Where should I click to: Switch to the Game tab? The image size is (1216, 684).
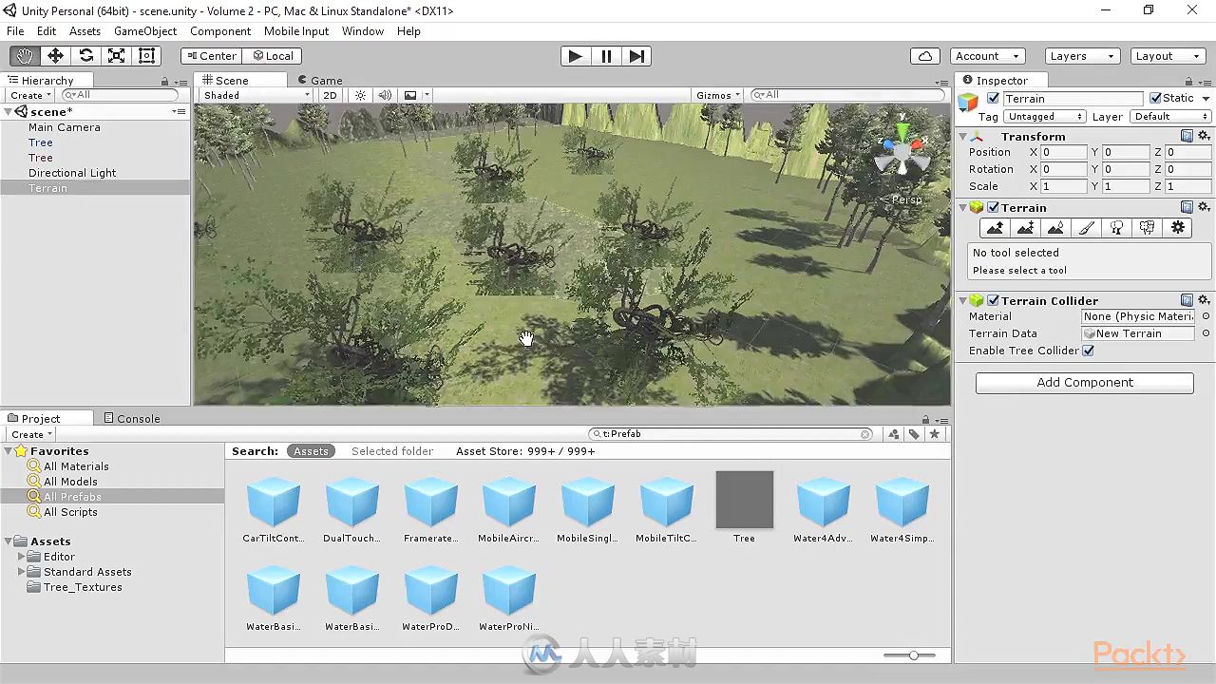(319, 81)
